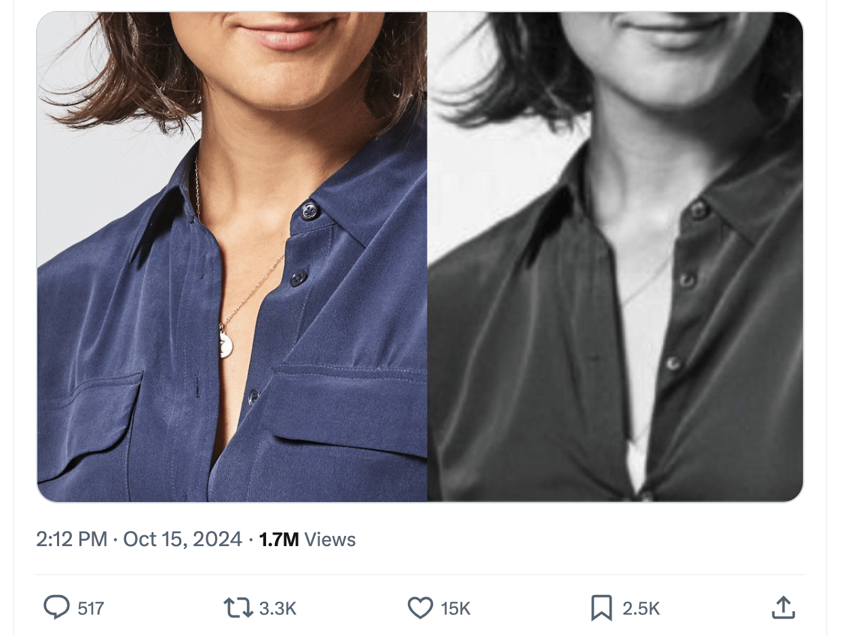Like the post with the heart icon
This screenshot has height=635, width=843.
pyautogui.click(x=420, y=608)
